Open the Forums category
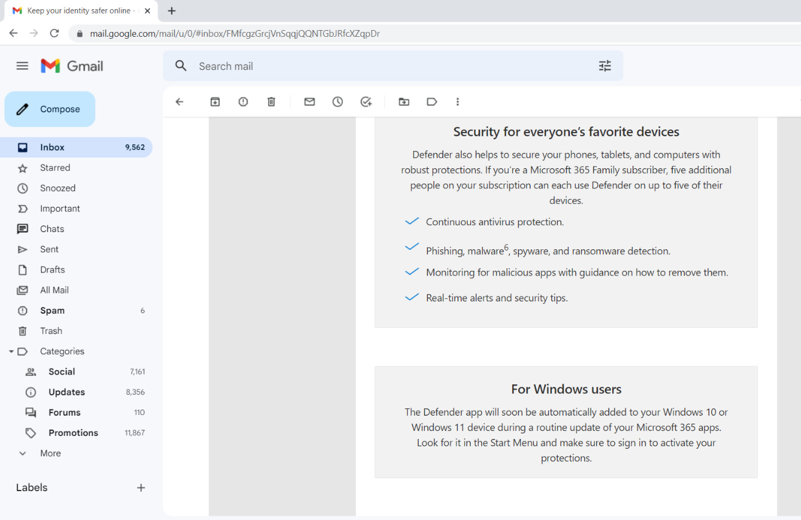The height and width of the screenshot is (520, 801). 76,413
